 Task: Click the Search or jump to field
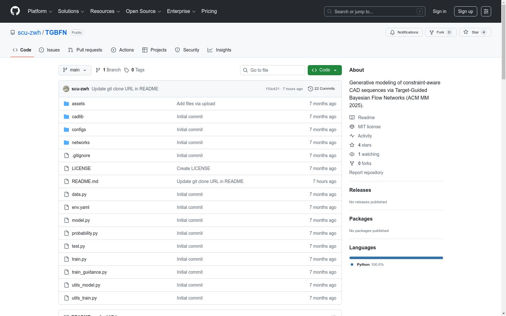[375, 11]
